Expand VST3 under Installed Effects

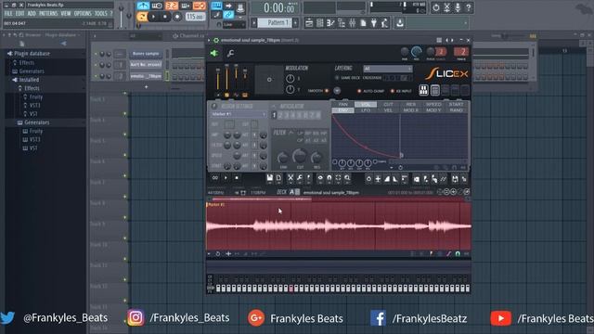[x=35, y=105]
